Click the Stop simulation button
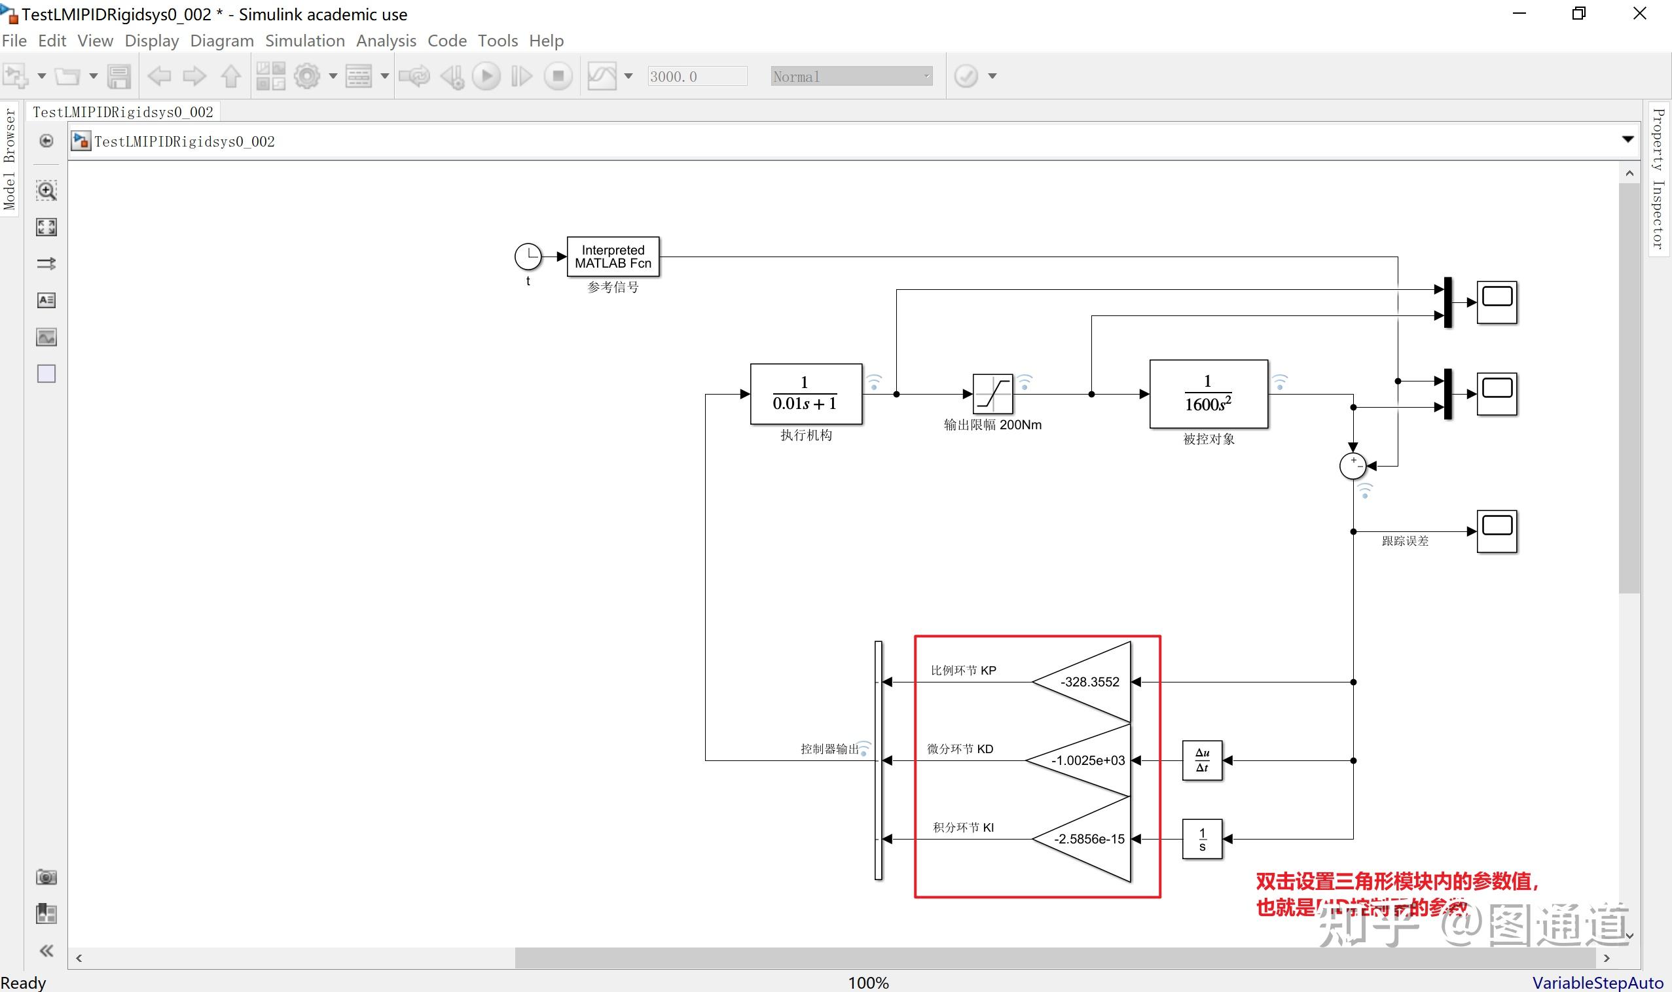 click(x=558, y=76)
